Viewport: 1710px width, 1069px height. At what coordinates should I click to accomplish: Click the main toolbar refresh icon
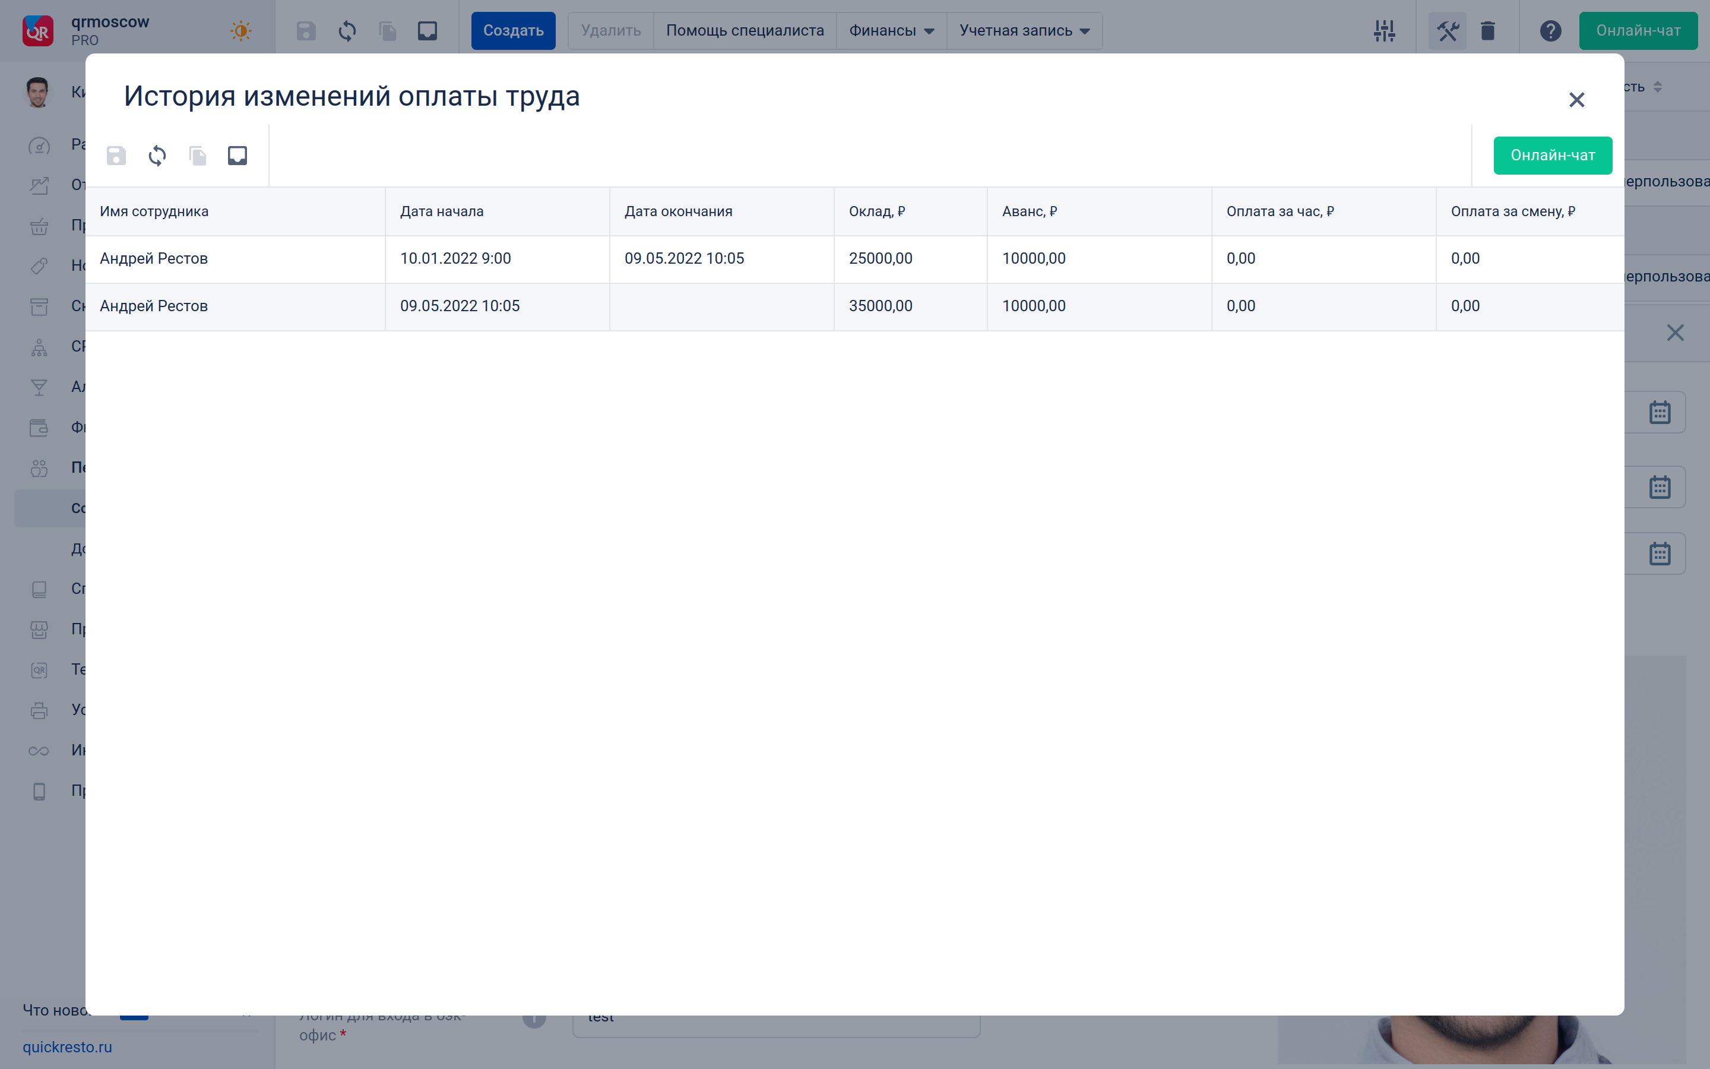pyautogui.click(x=347, y=30)
